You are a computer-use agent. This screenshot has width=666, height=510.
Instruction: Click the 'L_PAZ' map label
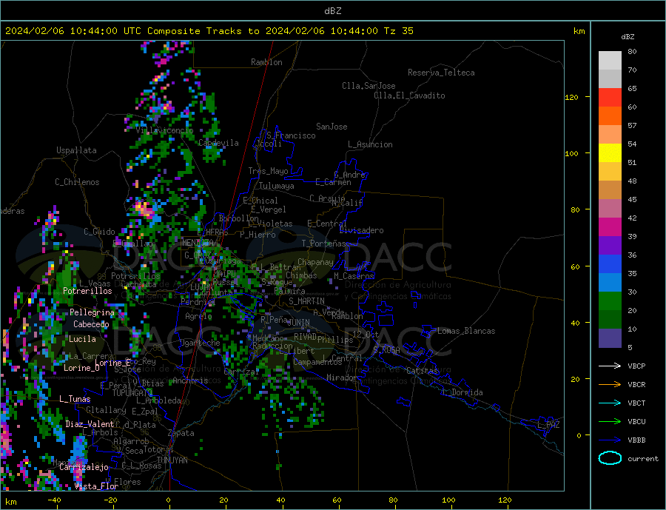548,425
